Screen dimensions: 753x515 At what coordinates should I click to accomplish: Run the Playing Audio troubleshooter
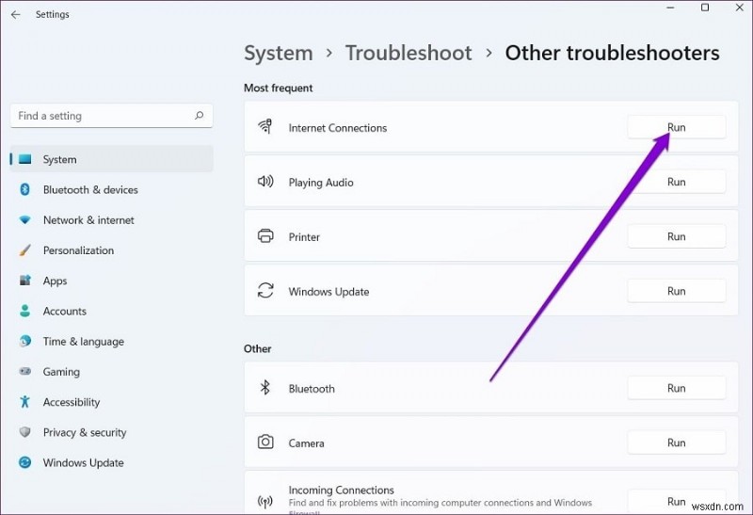[x=676, y=182]
